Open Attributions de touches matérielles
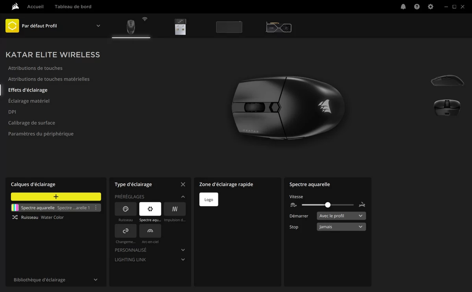Viewport: 472px width, 292px height. coord(49,79)
